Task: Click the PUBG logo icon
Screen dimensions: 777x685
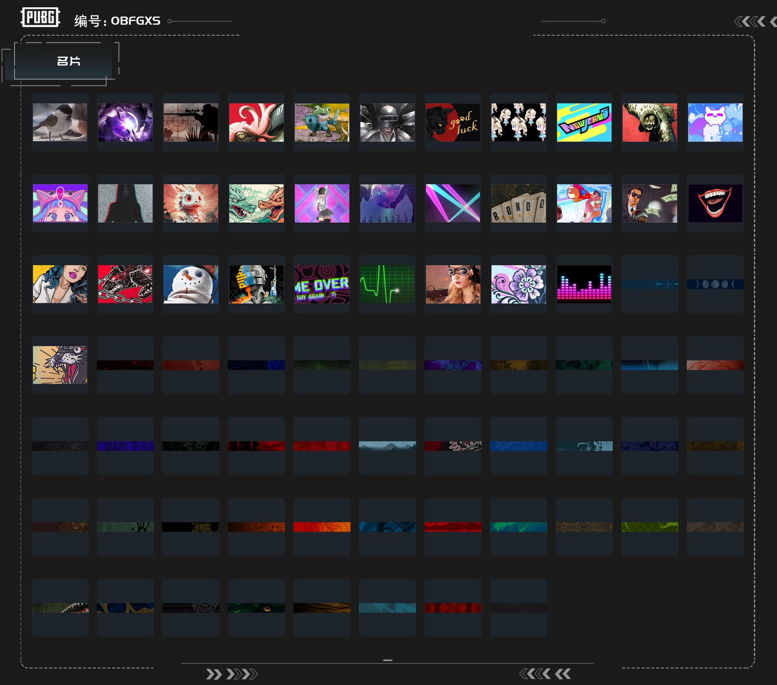Action: click(40, 17)
